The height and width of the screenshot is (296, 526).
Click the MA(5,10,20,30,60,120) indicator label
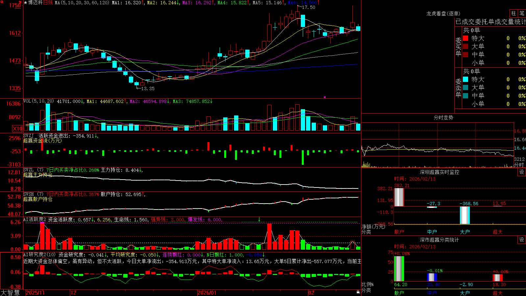(82, 3)
